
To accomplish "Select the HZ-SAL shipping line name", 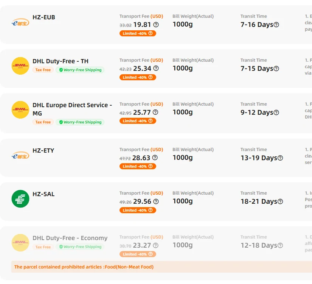I will coord(43,194).
